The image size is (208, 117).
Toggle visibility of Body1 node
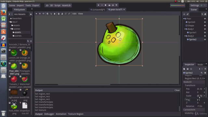205,29
